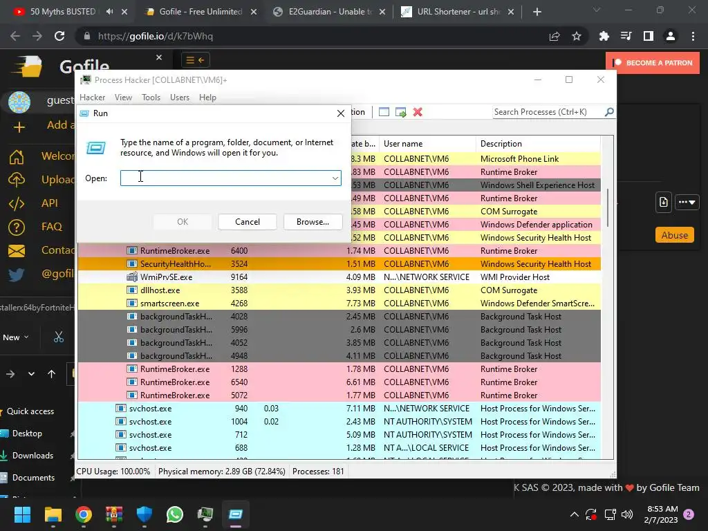Viewport: 708px width, 531px height.
Task: Switch to E2Guardian browser tab
Action: (x=329, y=12)
